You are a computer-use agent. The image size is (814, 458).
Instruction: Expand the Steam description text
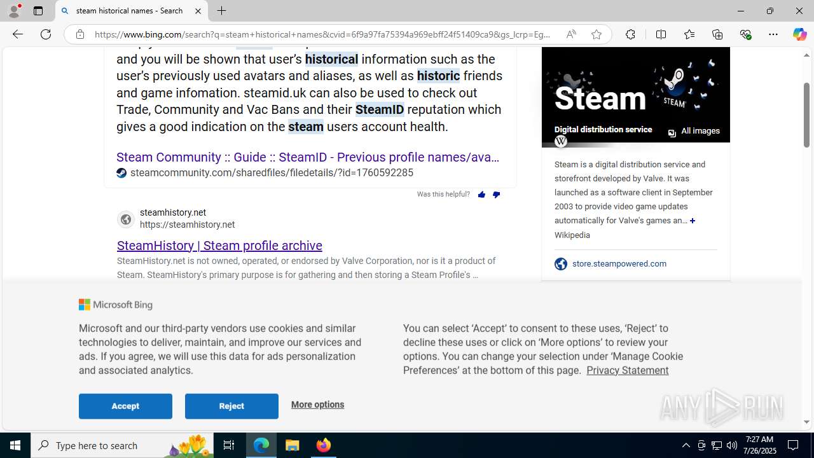pos(693,221)
